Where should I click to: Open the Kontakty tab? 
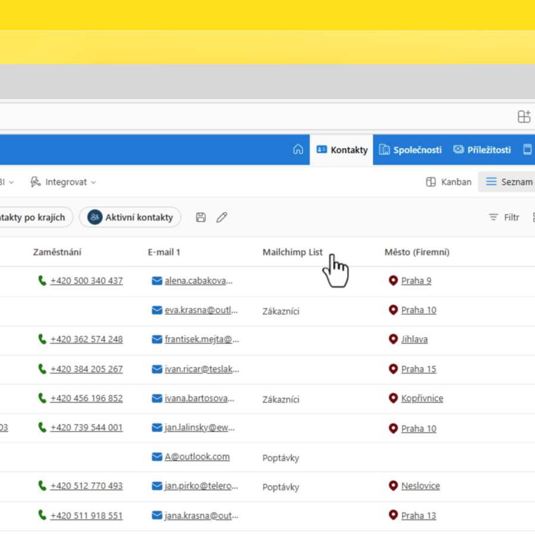[x=342, y=150]
